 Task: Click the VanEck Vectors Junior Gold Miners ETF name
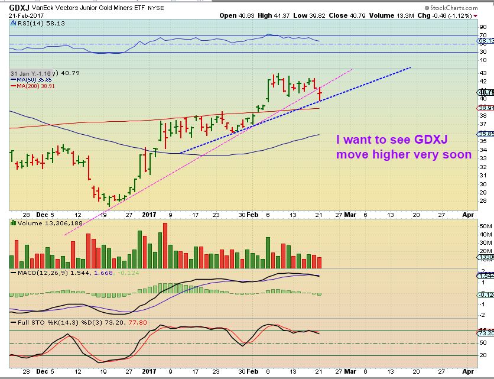click(88, 8)
